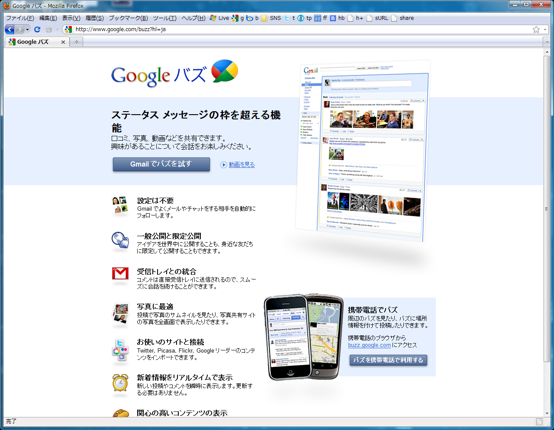Click the photos icon beside 写真に最適
Image resolution: width=554 pixels, height=430 pixels.
121,314
